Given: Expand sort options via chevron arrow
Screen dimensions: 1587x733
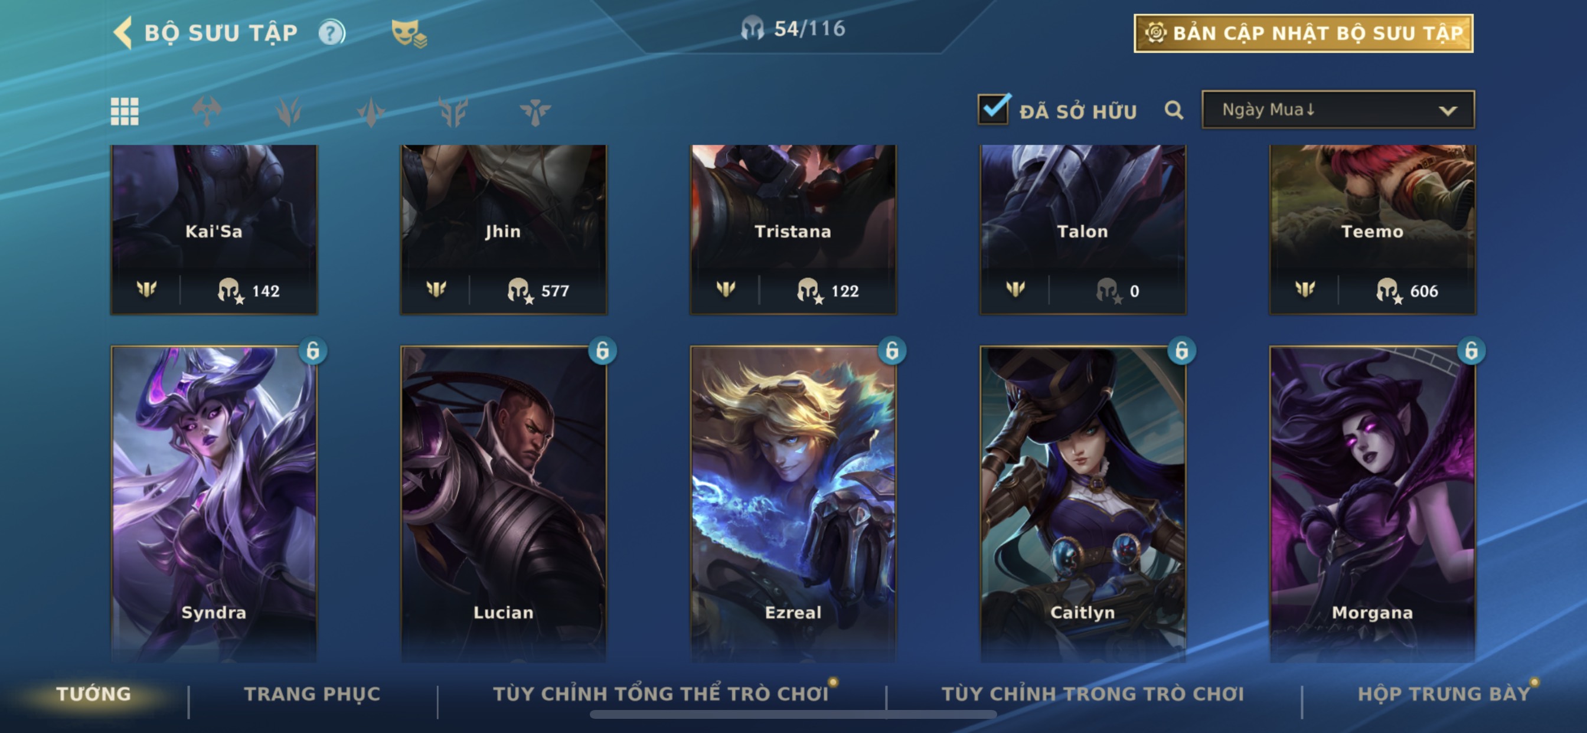Looking at the screenshot, I should click(1448, 111).
